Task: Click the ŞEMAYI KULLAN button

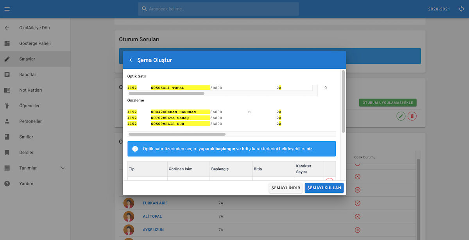Action: 324,188
